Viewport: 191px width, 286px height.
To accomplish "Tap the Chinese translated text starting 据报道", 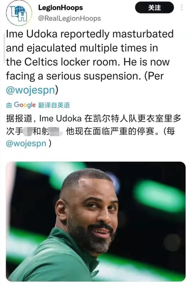I will (94, 131).
